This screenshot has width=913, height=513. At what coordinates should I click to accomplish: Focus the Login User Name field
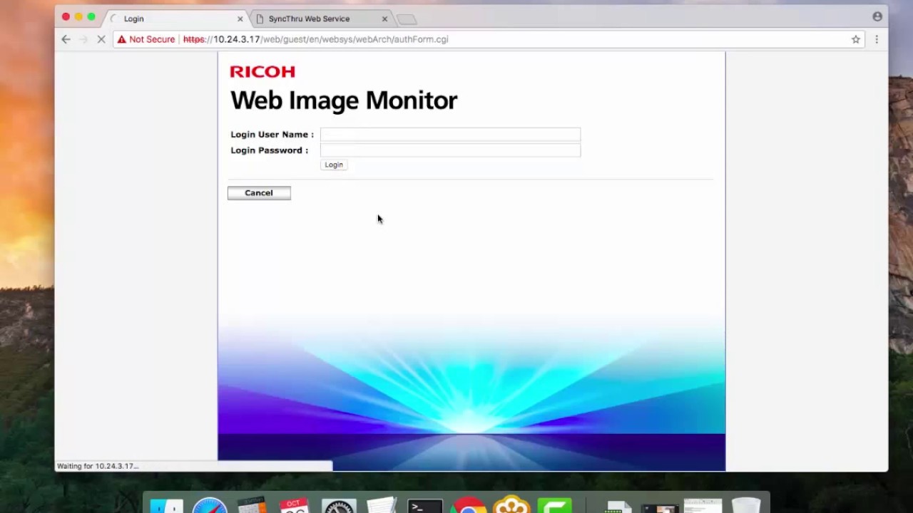pyautogui.click(x=450, y=135)
